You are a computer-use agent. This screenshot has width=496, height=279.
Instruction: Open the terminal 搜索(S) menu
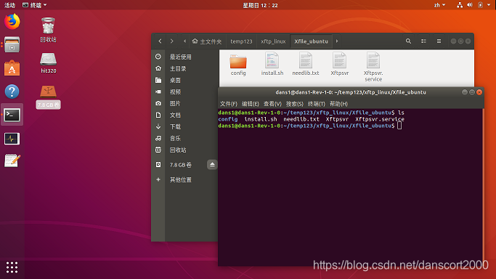[295, 104]
